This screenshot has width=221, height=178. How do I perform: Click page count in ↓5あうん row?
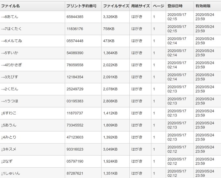coord(154,125)
